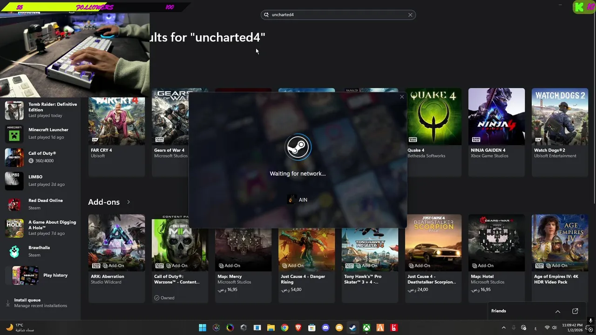
Task: Open Just Cause 4 - Danger Rising
Action: [x=306, y=258]
